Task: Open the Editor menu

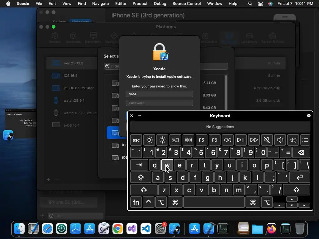Action: pos(121,3)
